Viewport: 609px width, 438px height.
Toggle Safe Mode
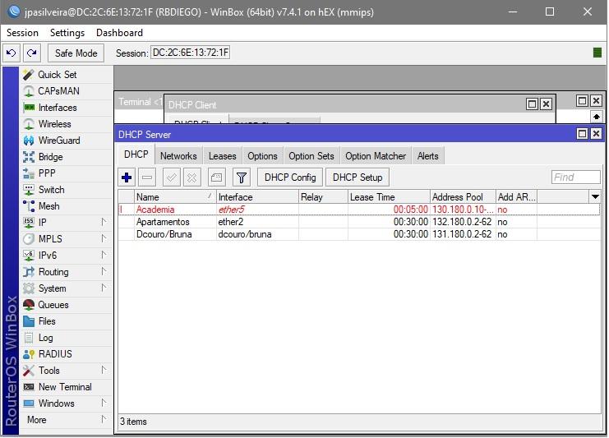(x=76, y=53)
